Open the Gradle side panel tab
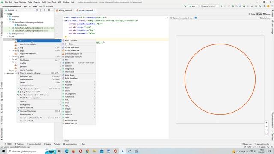274x154 pixels. [x=272, y=14]
